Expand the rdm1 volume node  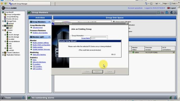point(5,48)
